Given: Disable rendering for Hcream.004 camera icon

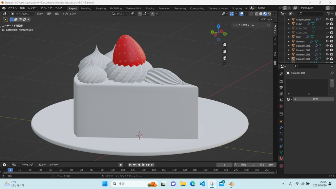Looking at the screenshot, I should pos(331,59).
